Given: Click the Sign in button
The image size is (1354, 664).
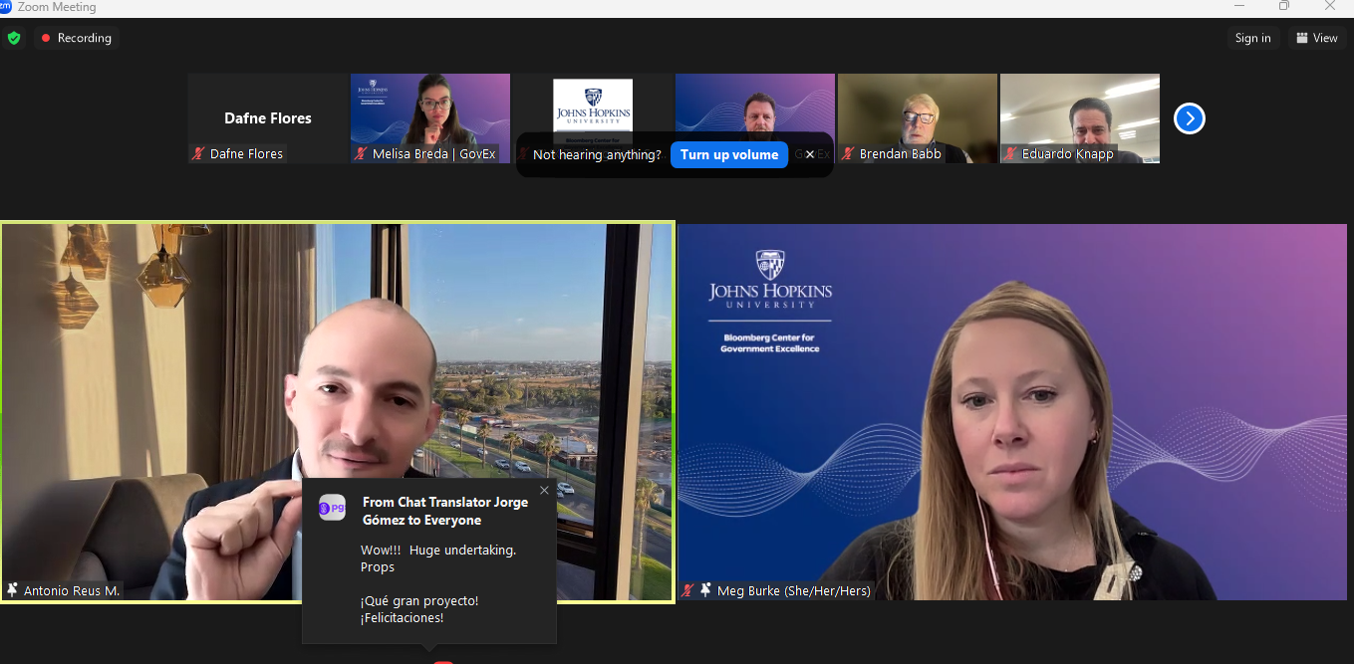Looking at the screenshot, I should click(1252, 38).
